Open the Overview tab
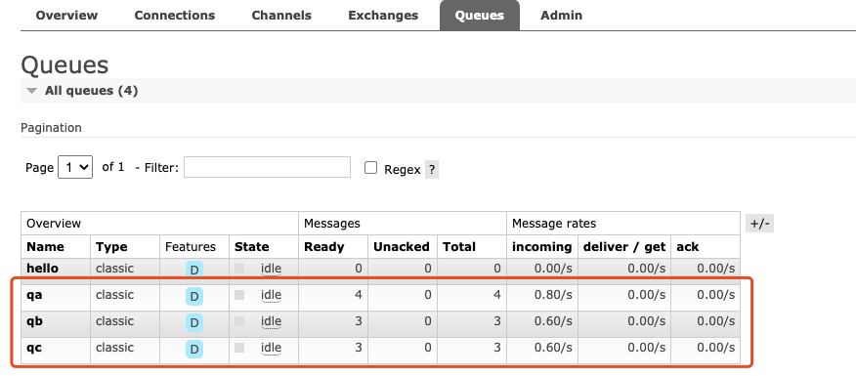856x376 pixels. tap(66, 16)
